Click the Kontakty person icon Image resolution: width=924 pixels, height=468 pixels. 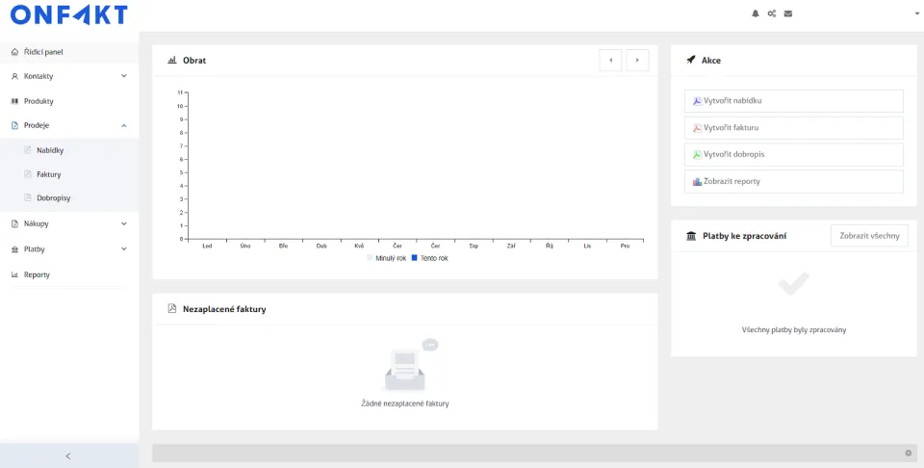coord(14,76)
